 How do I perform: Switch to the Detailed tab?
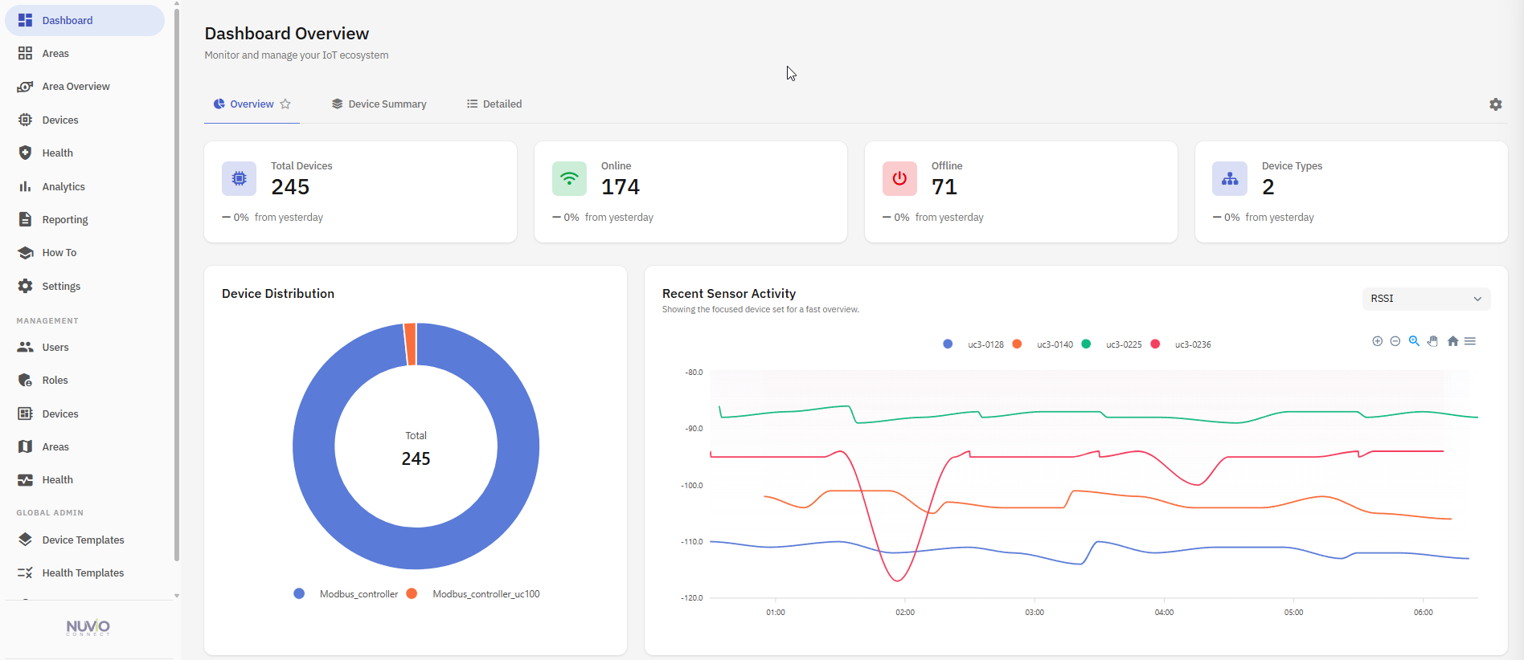coord(494,104)
